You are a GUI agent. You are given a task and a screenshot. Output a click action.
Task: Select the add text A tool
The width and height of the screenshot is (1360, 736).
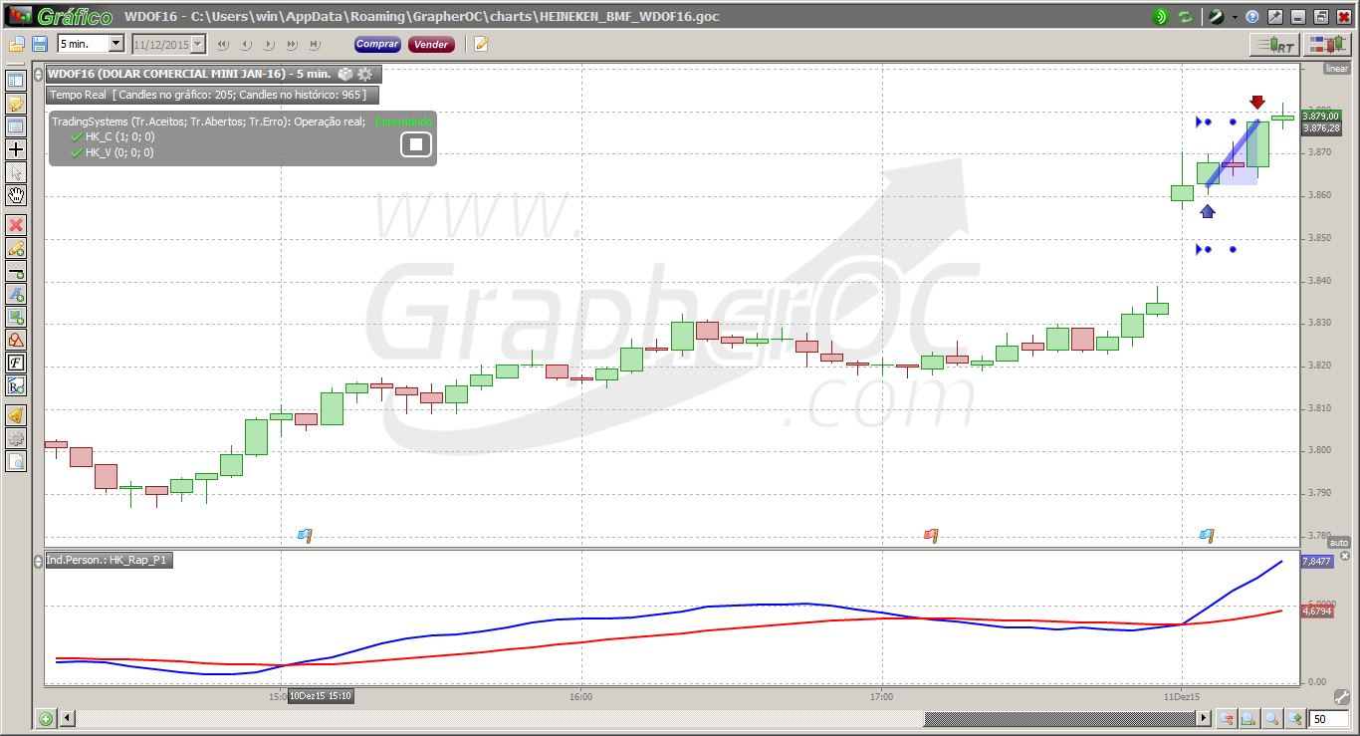(x=16, y=294)
